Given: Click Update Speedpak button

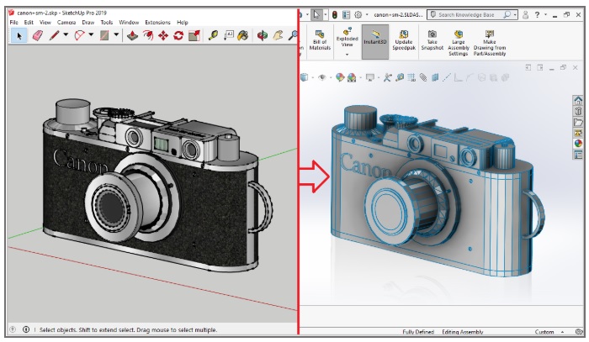Looking at the screenshot, I should [x=404, y=39].
